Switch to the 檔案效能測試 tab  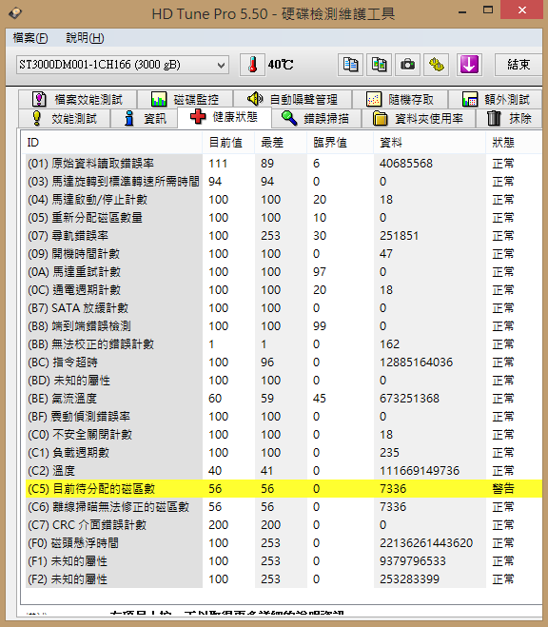tap(78, 99)
